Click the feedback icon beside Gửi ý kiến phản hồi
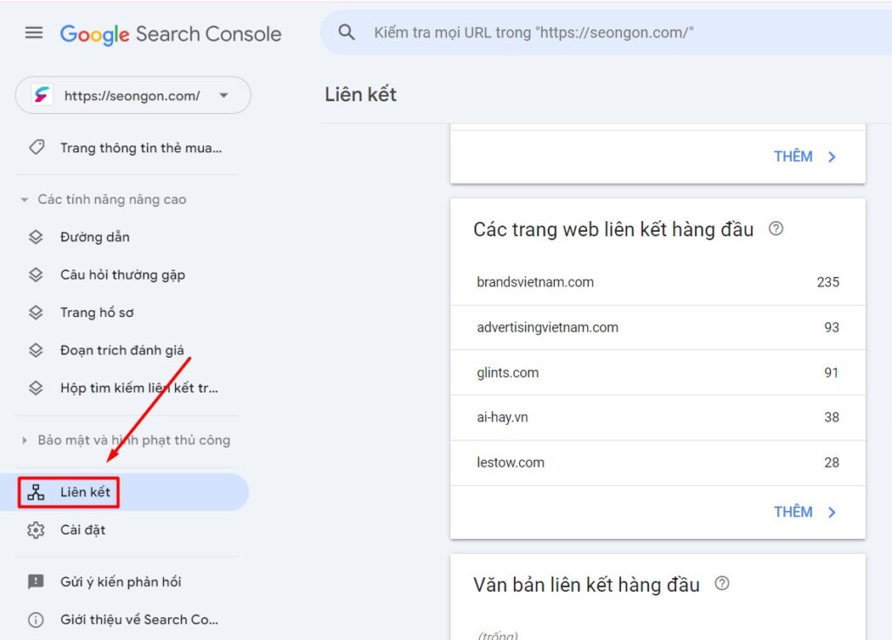This screenshot has width=892, height=640. [x=37, y=582]
